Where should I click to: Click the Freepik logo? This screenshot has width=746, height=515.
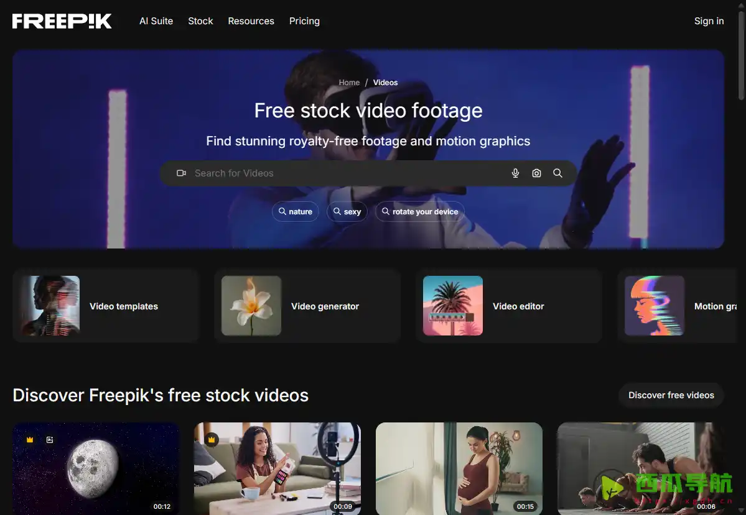coord(62,21)
